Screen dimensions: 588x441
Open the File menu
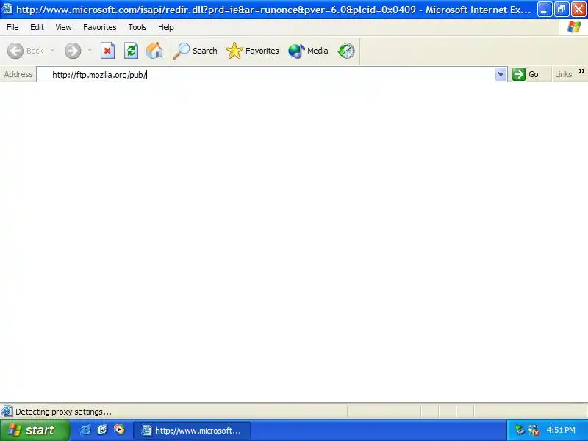click(x=12, y=27)
